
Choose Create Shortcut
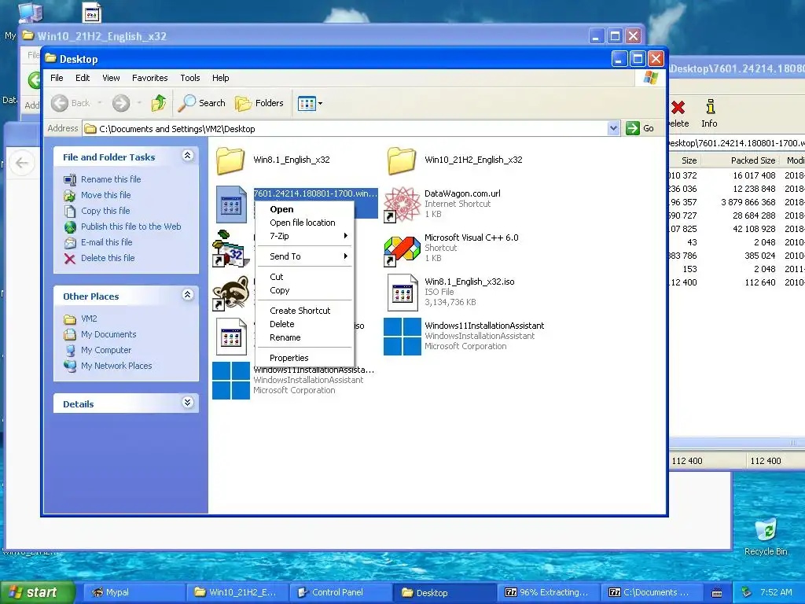[x=304, y=311]
